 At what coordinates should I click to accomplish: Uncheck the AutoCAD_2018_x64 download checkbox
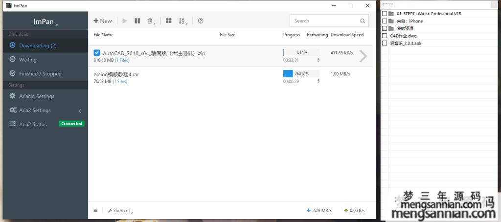coord(96,53)
